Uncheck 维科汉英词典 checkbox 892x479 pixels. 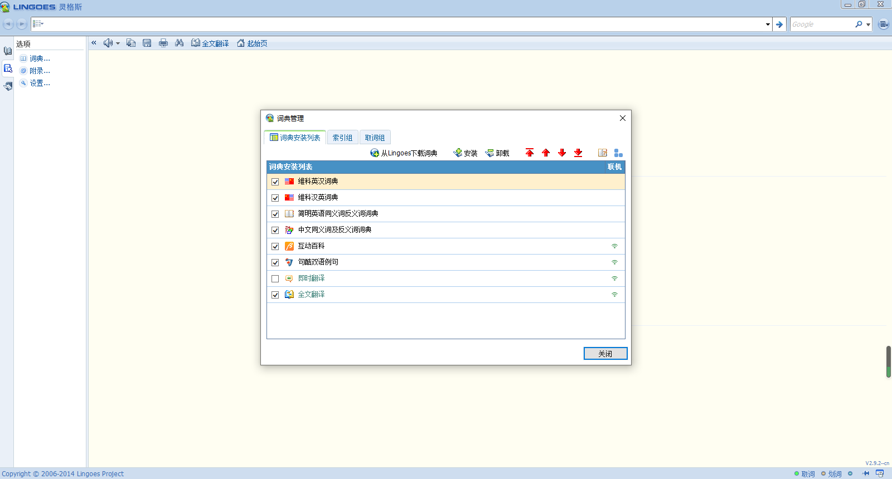click(x=275, y=198)
